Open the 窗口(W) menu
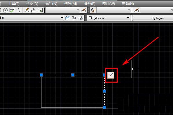 (108, 4)
